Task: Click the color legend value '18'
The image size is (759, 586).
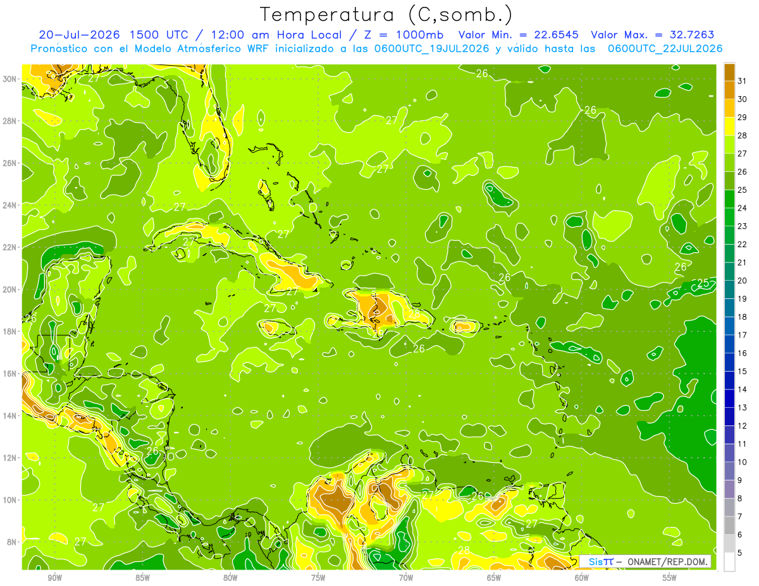Action: (743, 317)
